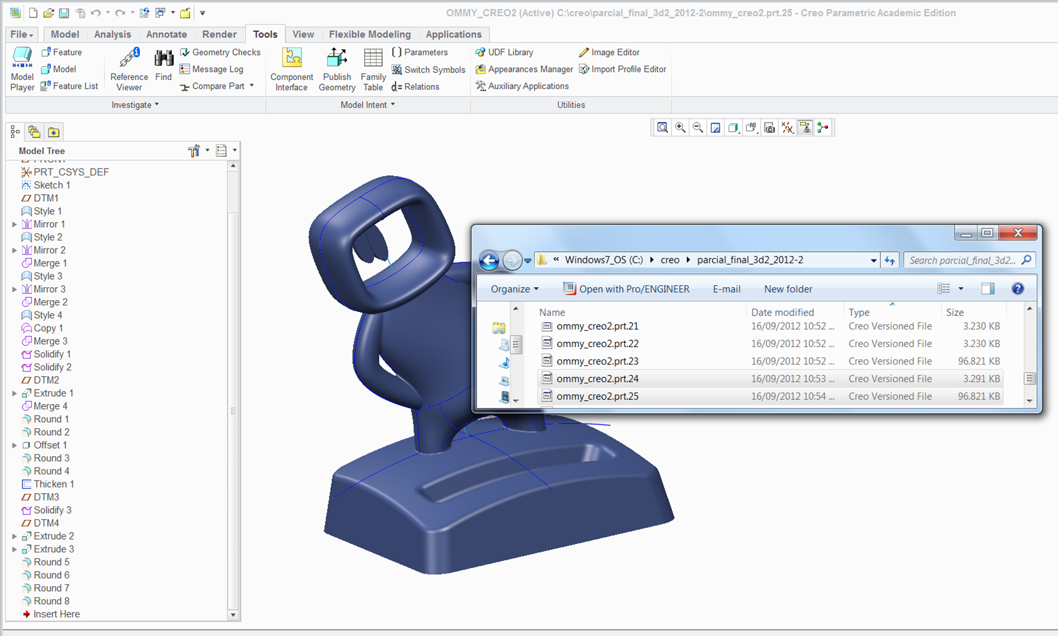Image resolution: width=1058 pixels, height=636 pixels.
Task: Expand Extrude 1 in Model Tree
Action: tap(14, 393)
